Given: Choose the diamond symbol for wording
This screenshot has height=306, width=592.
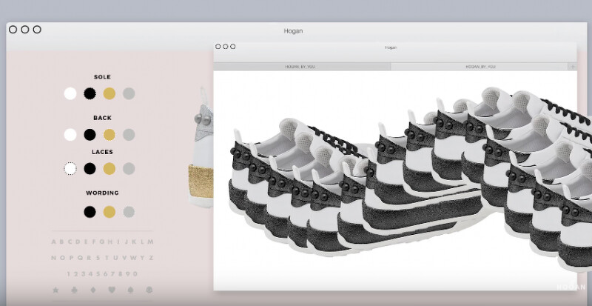Looking at the screenshot, I should [92, 289].
